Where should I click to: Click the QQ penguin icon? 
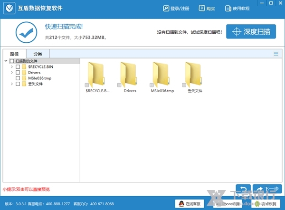tap(181, 204)
